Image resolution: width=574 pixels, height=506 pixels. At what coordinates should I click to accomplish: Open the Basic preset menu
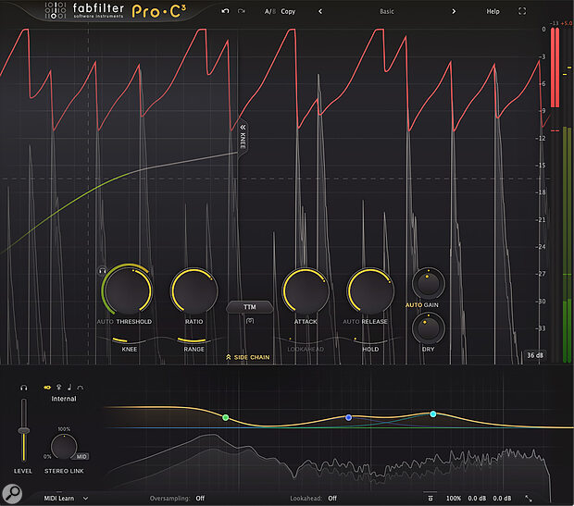pos(386,12)
